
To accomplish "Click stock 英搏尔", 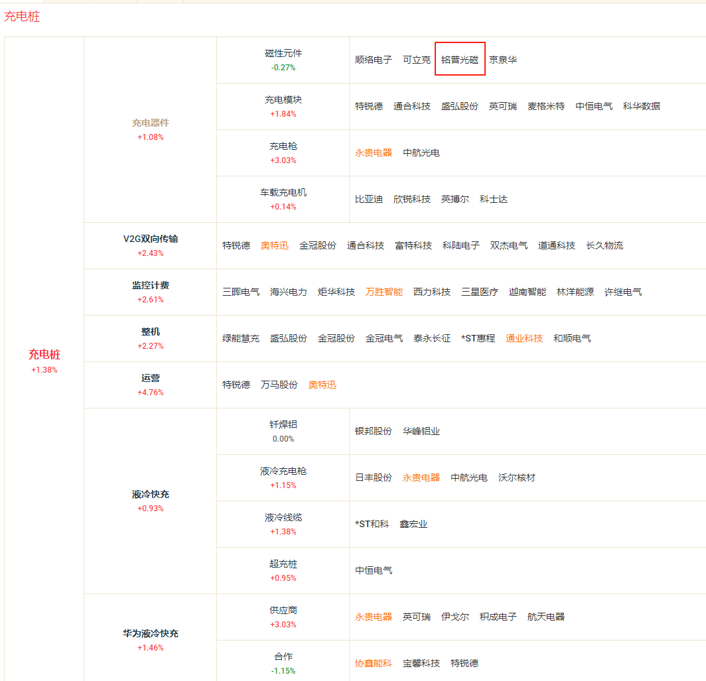I will point(455,199).
